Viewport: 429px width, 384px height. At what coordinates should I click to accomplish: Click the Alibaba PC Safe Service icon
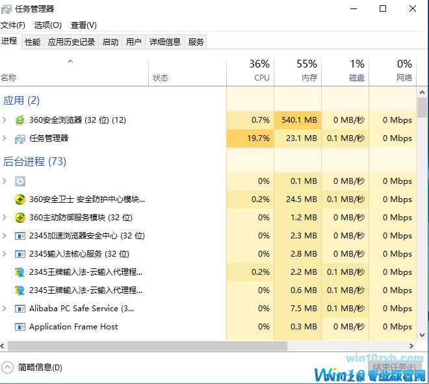coord(20,309)
